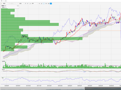The height and width of the screenshot is (90, 121).
Task: Take a chart snapshot with camera icon
Action: pyautogui.click(x=48, y=3)
